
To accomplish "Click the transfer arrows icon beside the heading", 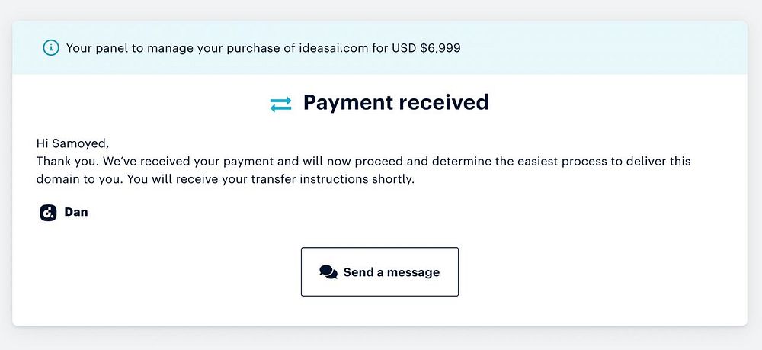I will tap(281, 104).
